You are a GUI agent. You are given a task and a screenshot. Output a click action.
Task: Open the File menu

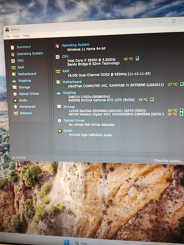(x=8, y=37)
